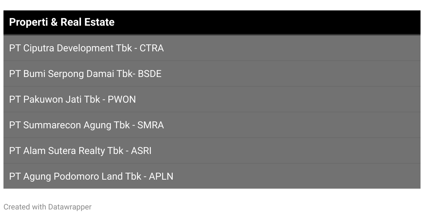
Task: Click the 'Created with' footer text
Action: pos(25,207)
